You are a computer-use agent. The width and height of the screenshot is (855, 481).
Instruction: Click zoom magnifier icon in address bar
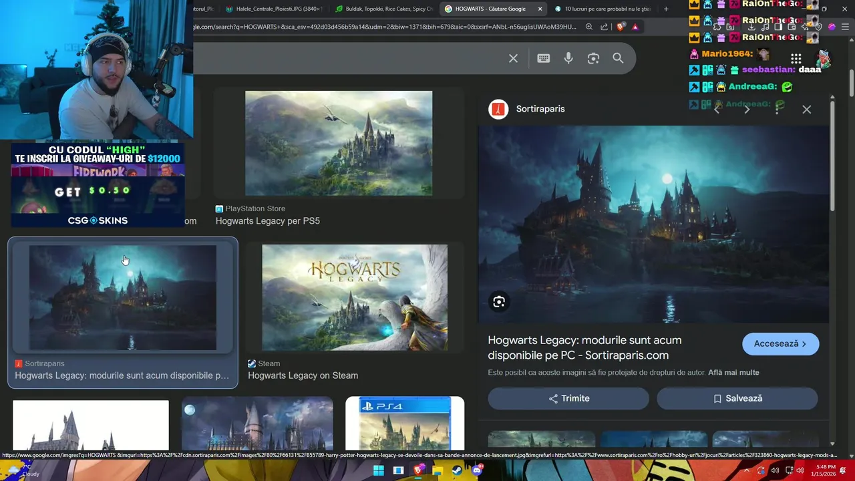point(588,27)
